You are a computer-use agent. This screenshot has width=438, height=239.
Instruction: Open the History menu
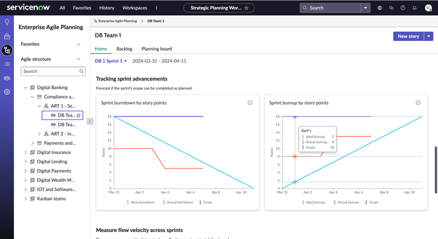click(x=107, y=8)
